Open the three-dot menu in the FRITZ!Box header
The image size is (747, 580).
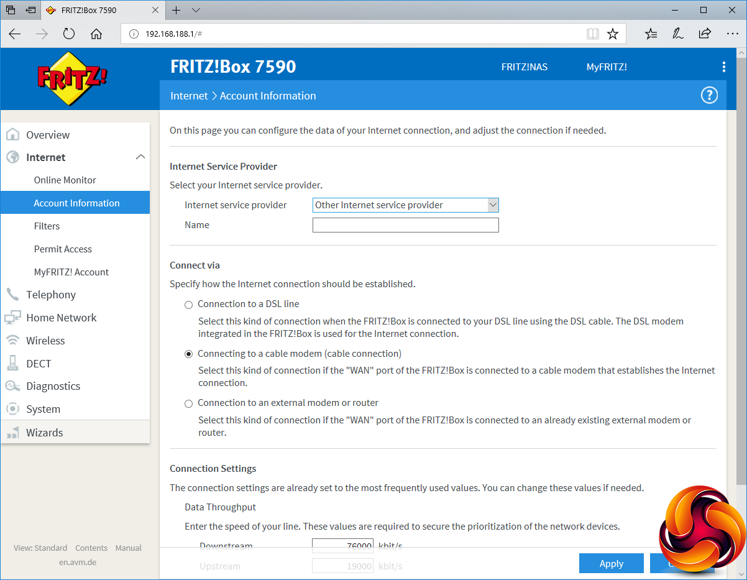tap(723, 67)
